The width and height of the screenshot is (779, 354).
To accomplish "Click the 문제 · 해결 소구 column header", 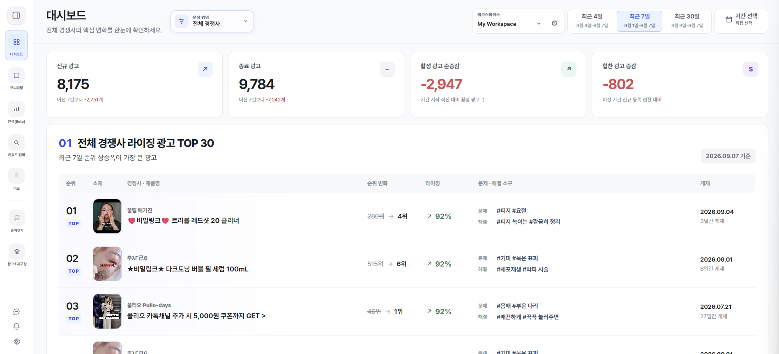I will coord(495,183).
